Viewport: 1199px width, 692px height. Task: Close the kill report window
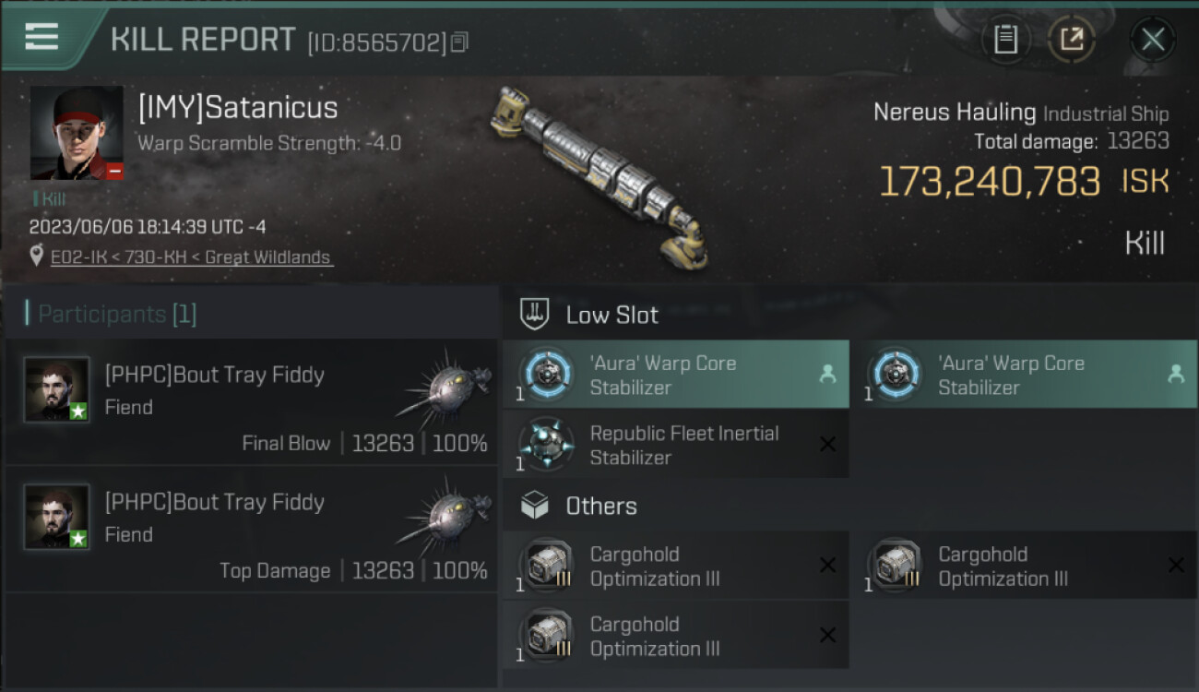coord(1152,40)
